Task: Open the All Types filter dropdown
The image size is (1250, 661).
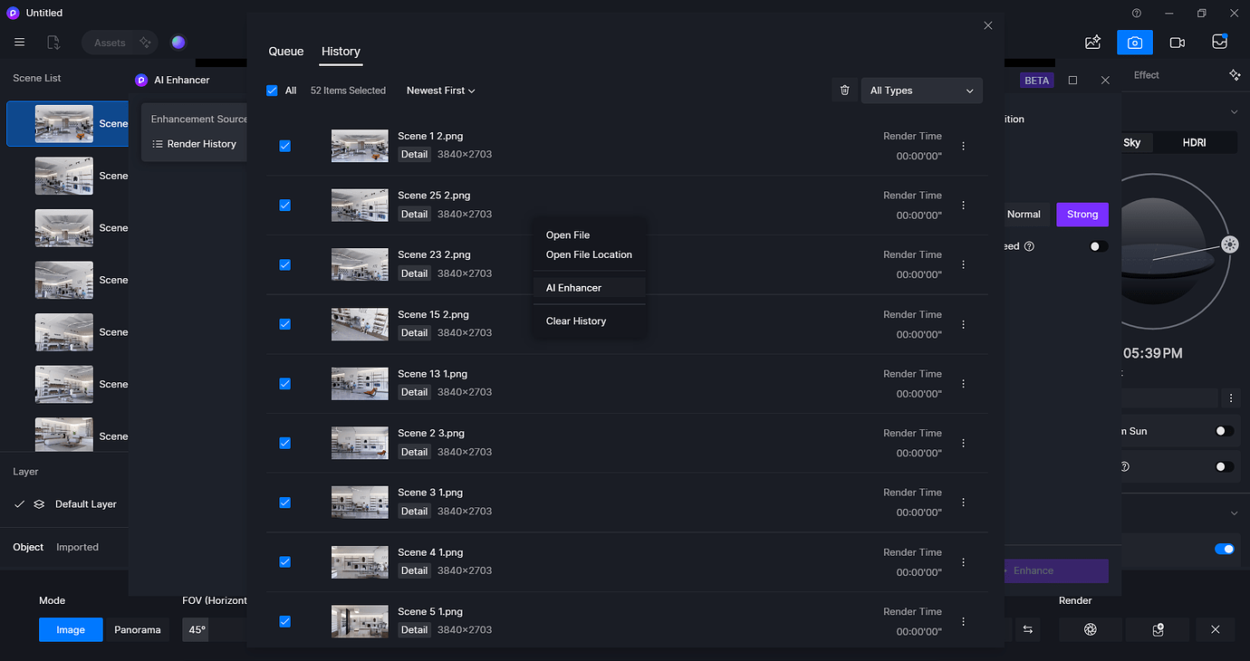Action: tap(922, 91)
